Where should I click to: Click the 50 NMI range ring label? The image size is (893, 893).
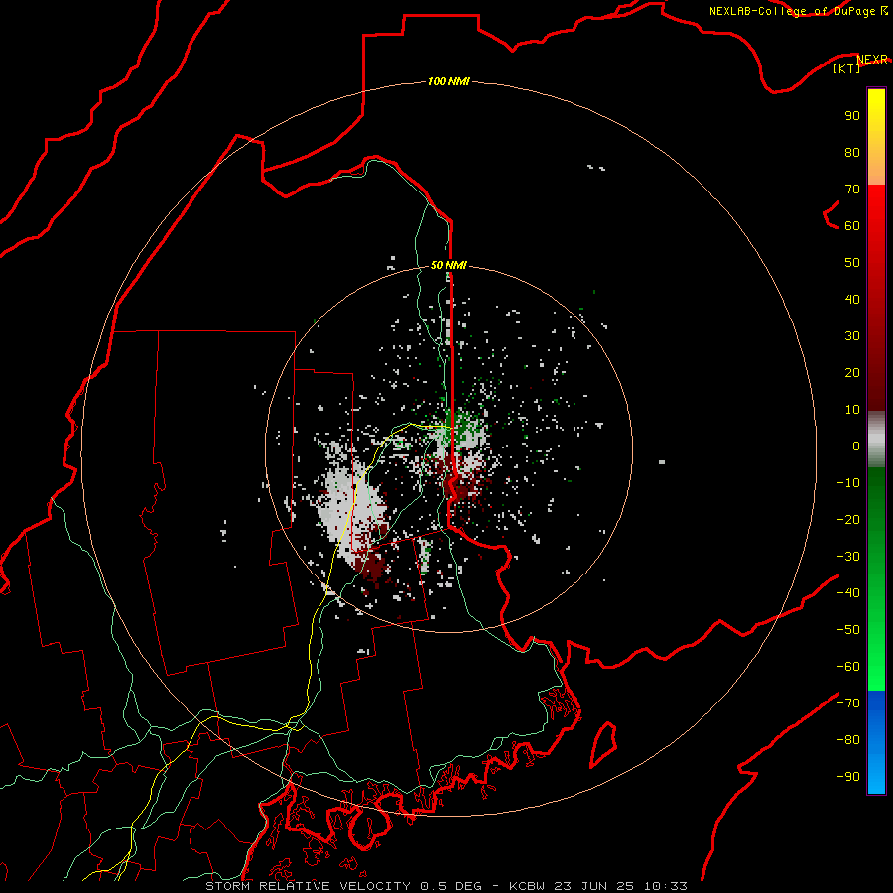pyautogui.click(x=448, y=265)
